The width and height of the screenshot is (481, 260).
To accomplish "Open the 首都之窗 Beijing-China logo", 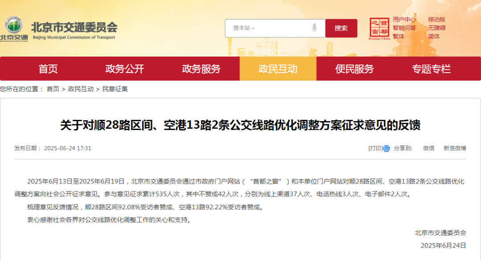I will point(379,28).
